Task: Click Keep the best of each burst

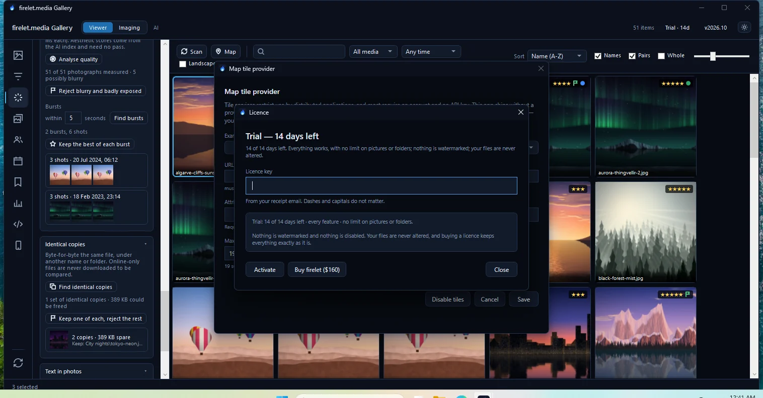Action: (90, 144)
